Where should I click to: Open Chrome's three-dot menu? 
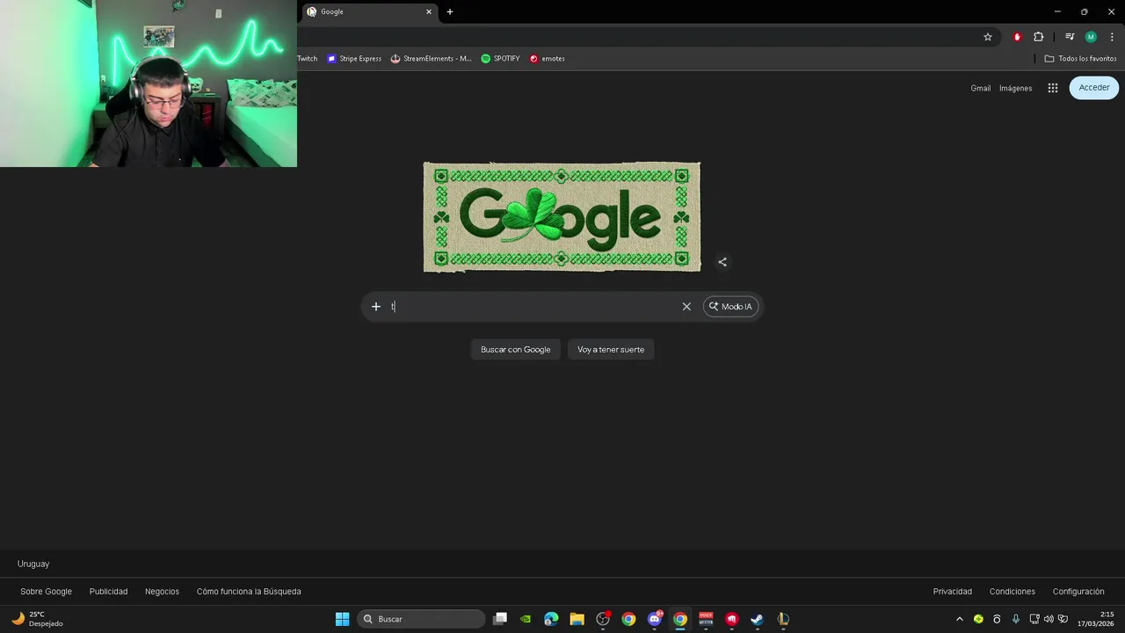pyautogui.click(x=1112, y=37)
